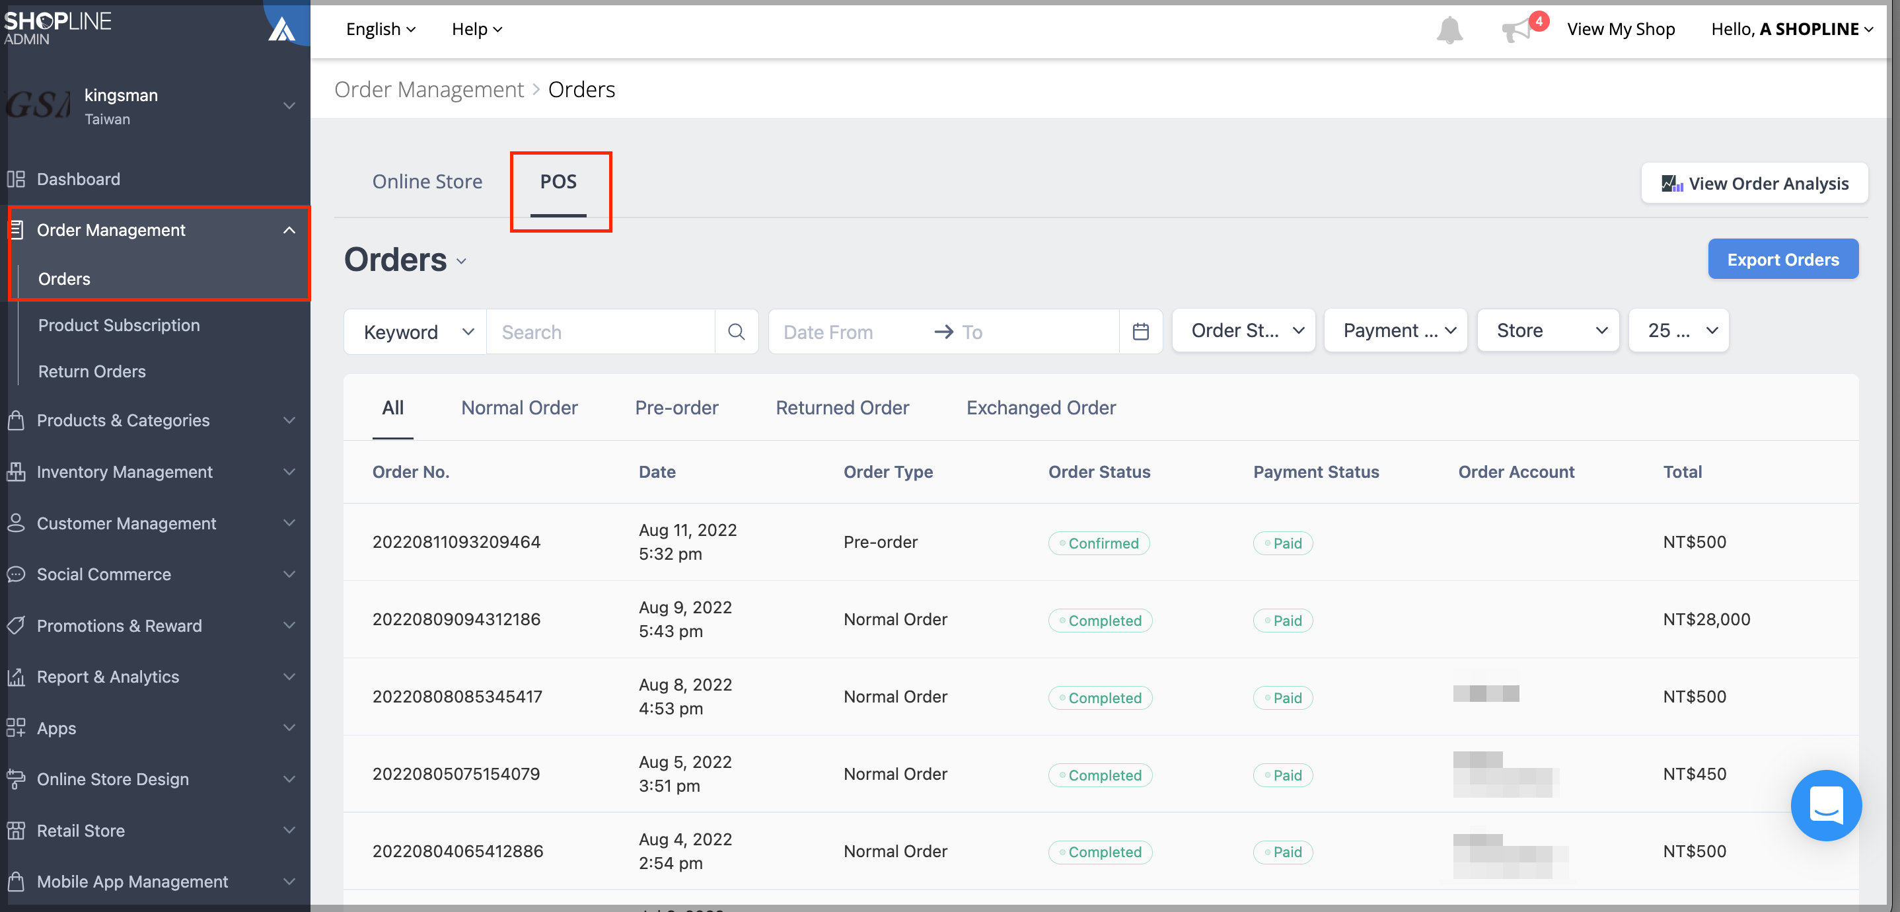Open Product Subscription in the sidebar
This screenshot has height=912, width=1900.
click(x=119, y=325)
